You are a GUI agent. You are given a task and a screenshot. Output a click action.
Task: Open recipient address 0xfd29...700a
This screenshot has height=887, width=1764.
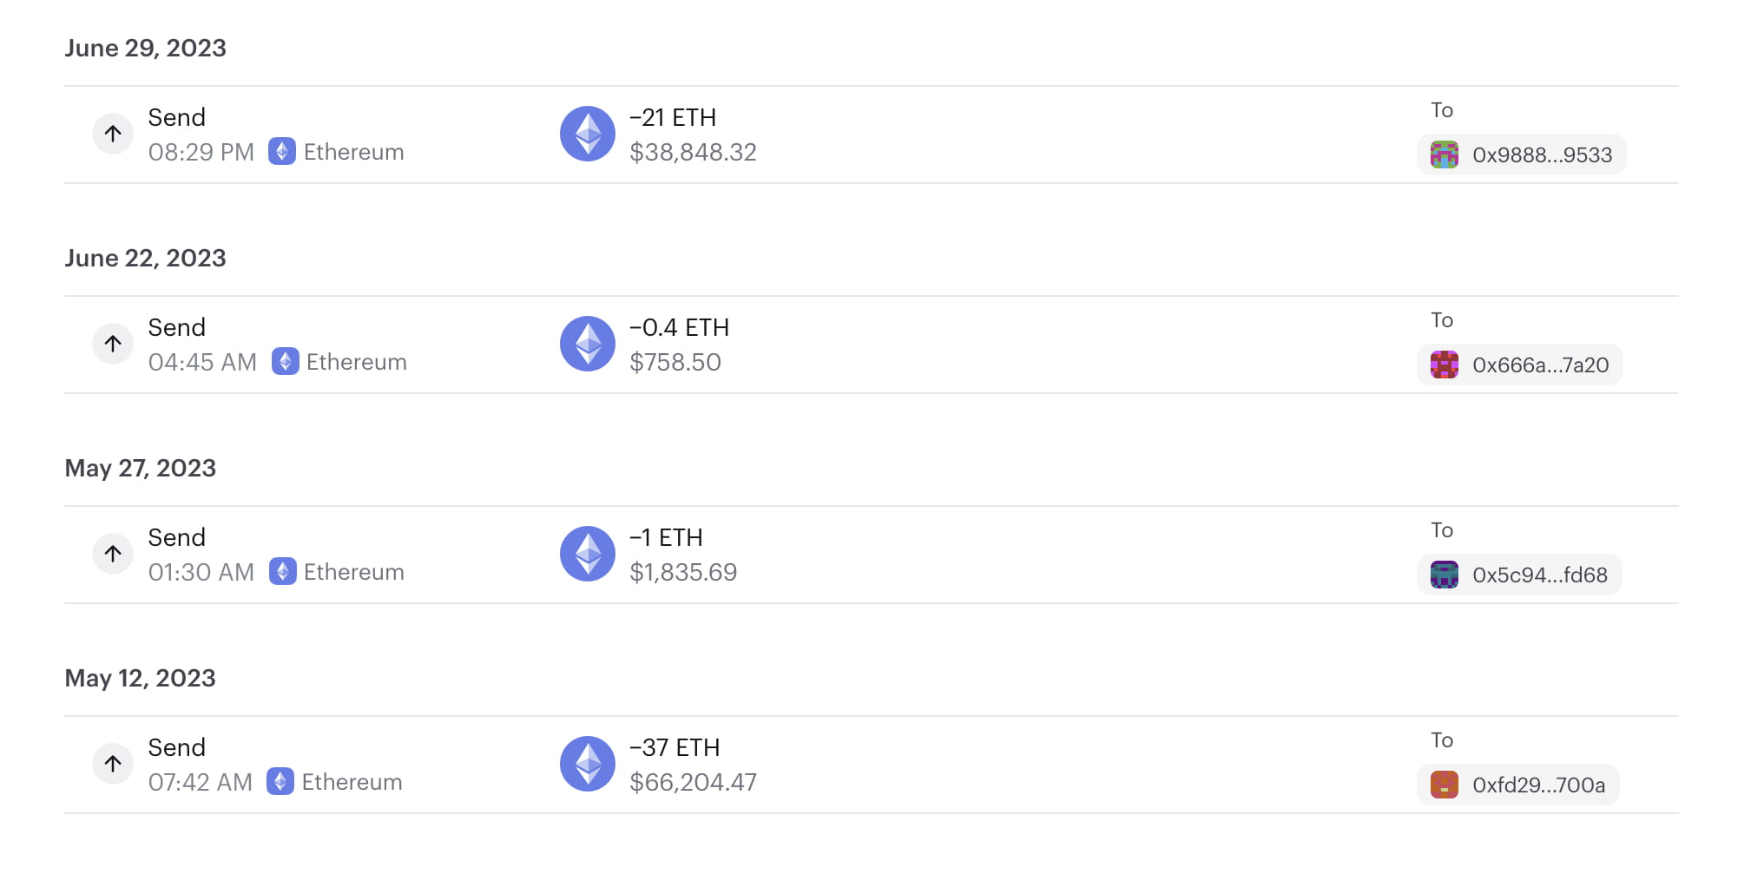[x=1538, y=785]
